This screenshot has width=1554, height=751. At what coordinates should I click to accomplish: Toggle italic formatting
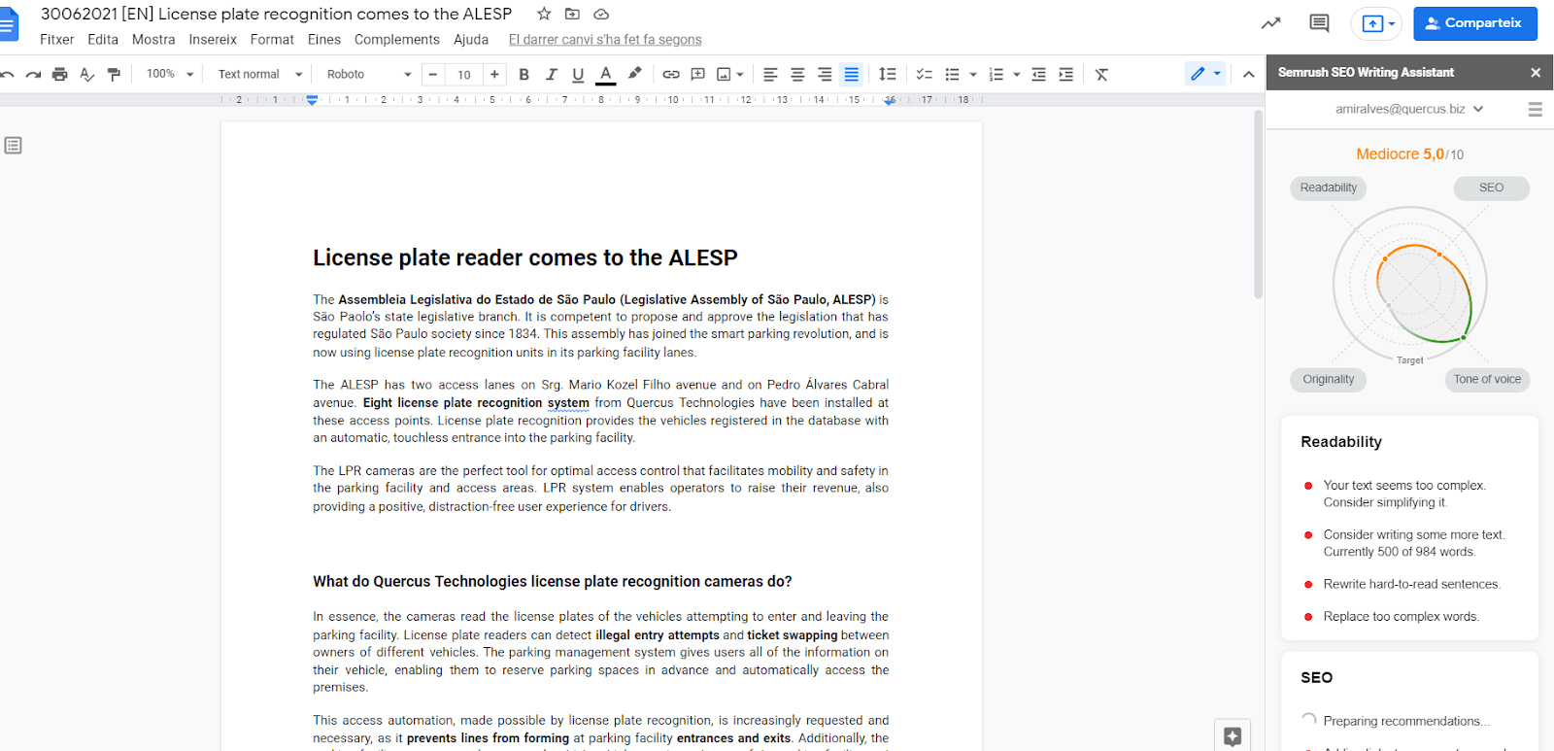click(552, 74)
